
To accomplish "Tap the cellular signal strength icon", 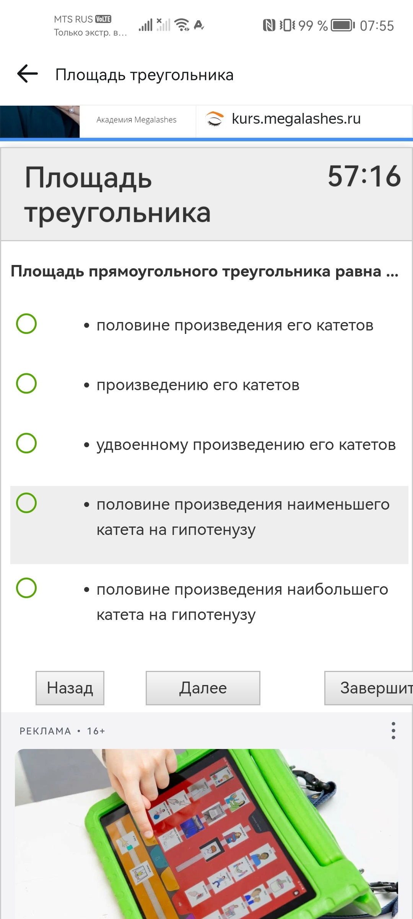I will (146, 25).
